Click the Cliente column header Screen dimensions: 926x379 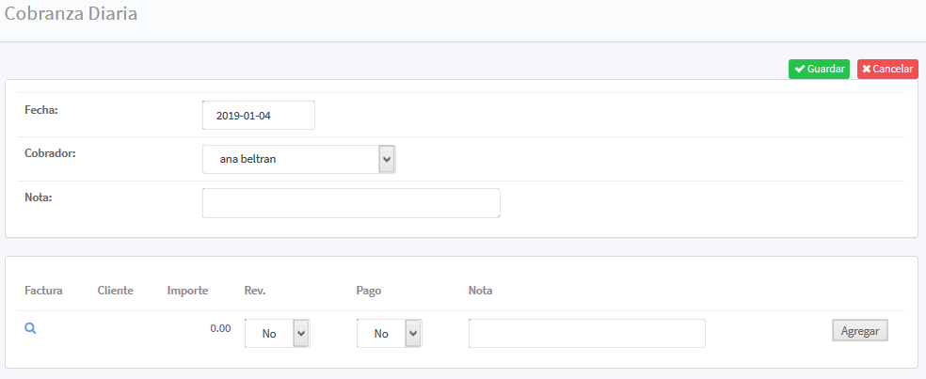coord(115,291)
